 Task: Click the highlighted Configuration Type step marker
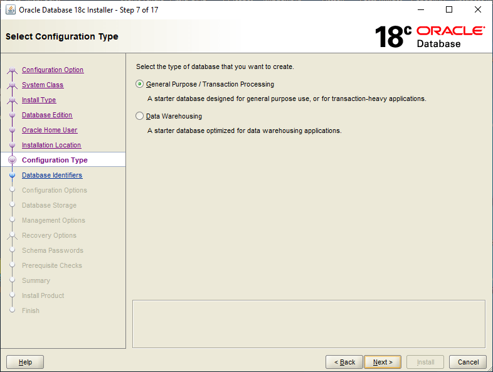coord(13,160)
